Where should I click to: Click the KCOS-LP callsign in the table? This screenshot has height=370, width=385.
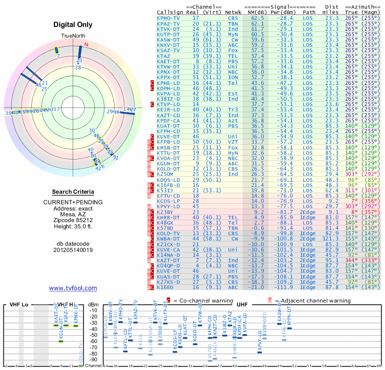[x=168, y=201]
